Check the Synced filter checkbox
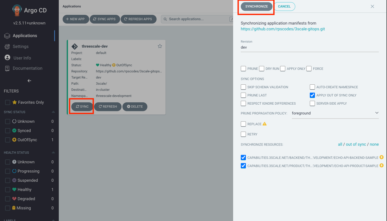 pyautogui.click(x=8, y=131)
